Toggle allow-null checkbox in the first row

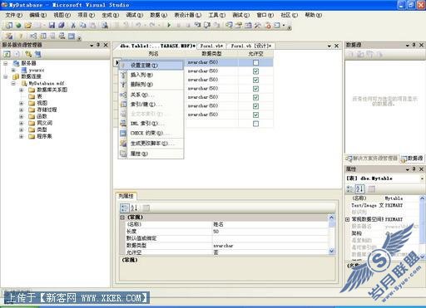point(255,62)
